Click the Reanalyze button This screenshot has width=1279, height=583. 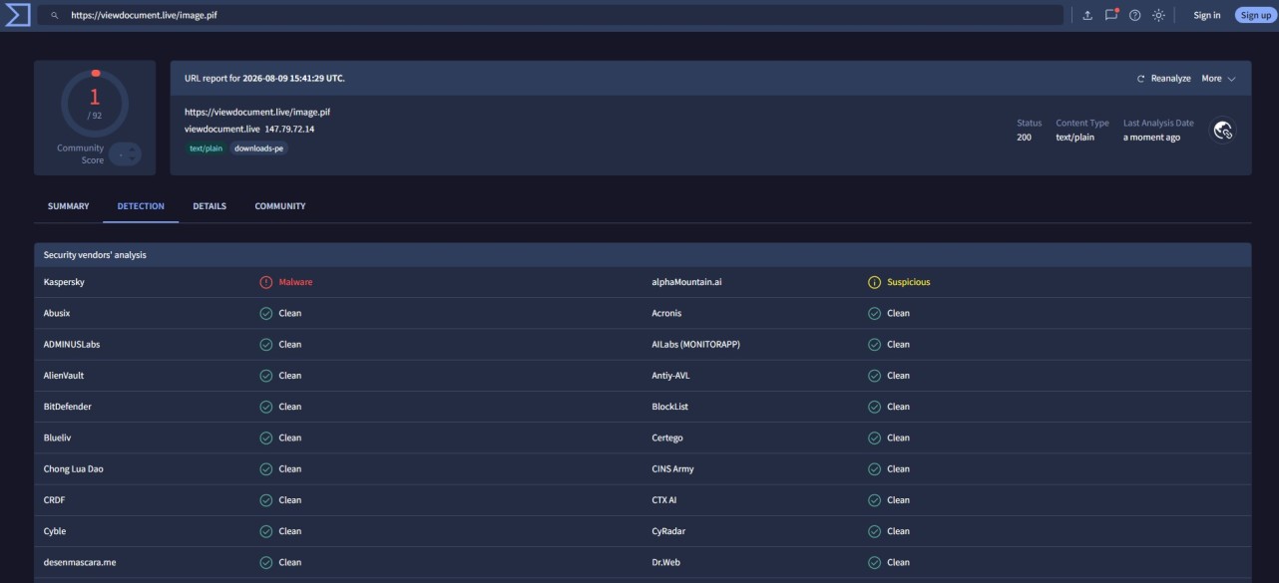(x=1163, y=78)
